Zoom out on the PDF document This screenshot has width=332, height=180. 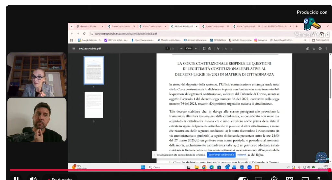[181, 49]
